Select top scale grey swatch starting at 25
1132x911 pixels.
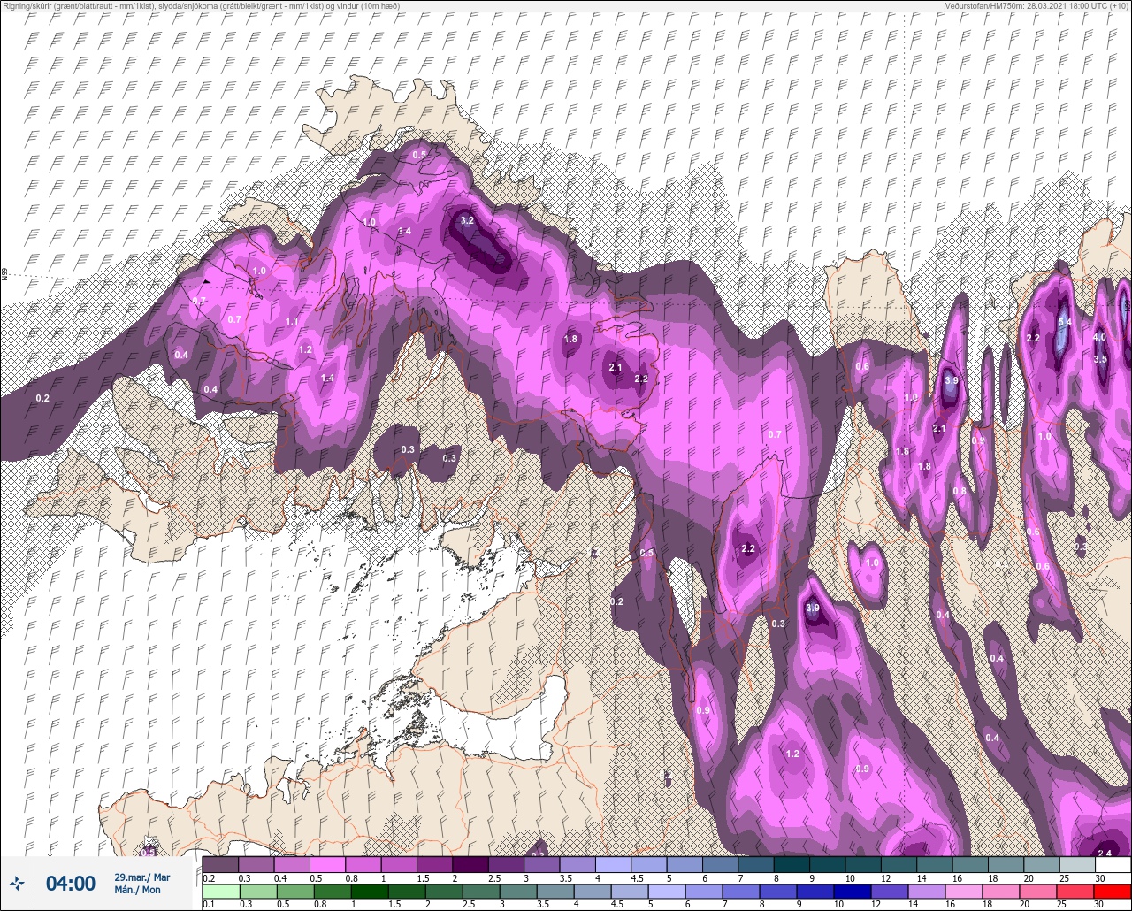[x=1076, y=864]
